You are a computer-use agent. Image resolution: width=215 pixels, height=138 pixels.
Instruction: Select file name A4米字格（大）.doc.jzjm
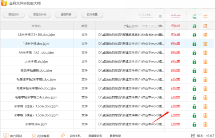(36, 52)
